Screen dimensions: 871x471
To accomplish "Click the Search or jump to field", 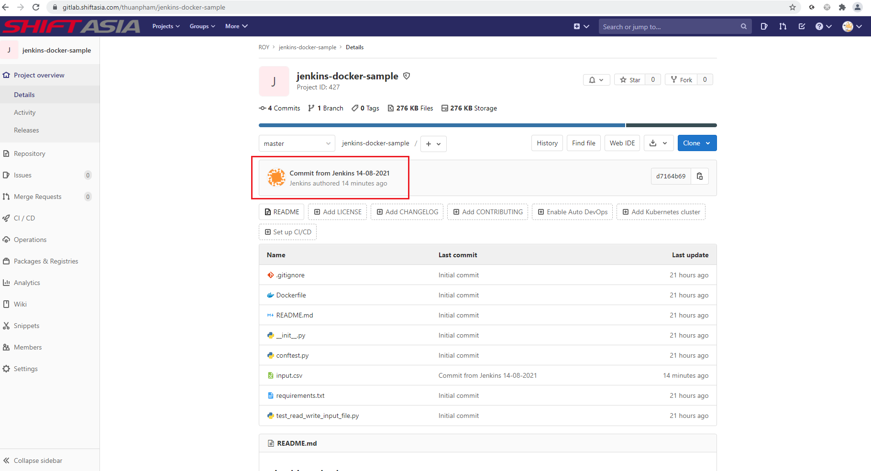I will (x=675, y=27).
